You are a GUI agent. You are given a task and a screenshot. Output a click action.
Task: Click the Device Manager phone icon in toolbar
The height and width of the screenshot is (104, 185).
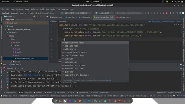(170, 13)
